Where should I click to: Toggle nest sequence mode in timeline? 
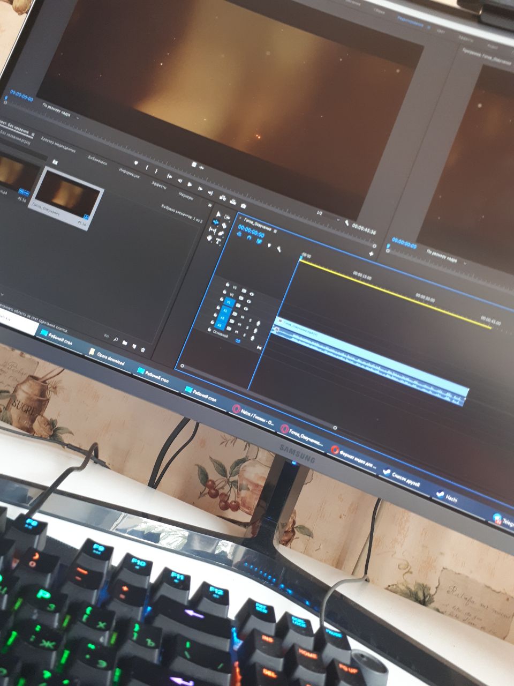(239, 234)
